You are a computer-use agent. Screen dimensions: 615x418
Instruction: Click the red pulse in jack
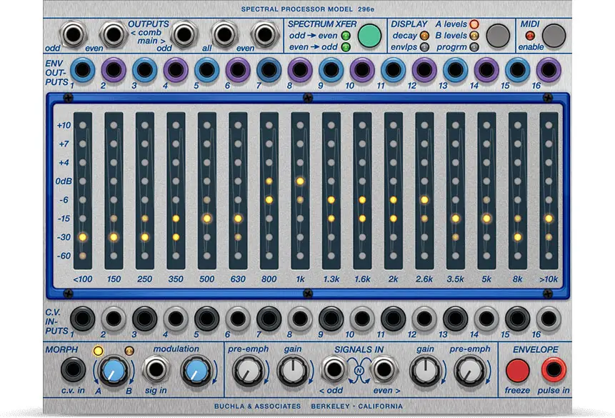click(x=554, y=369)
